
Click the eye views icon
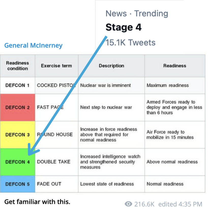tap(129, 204)
